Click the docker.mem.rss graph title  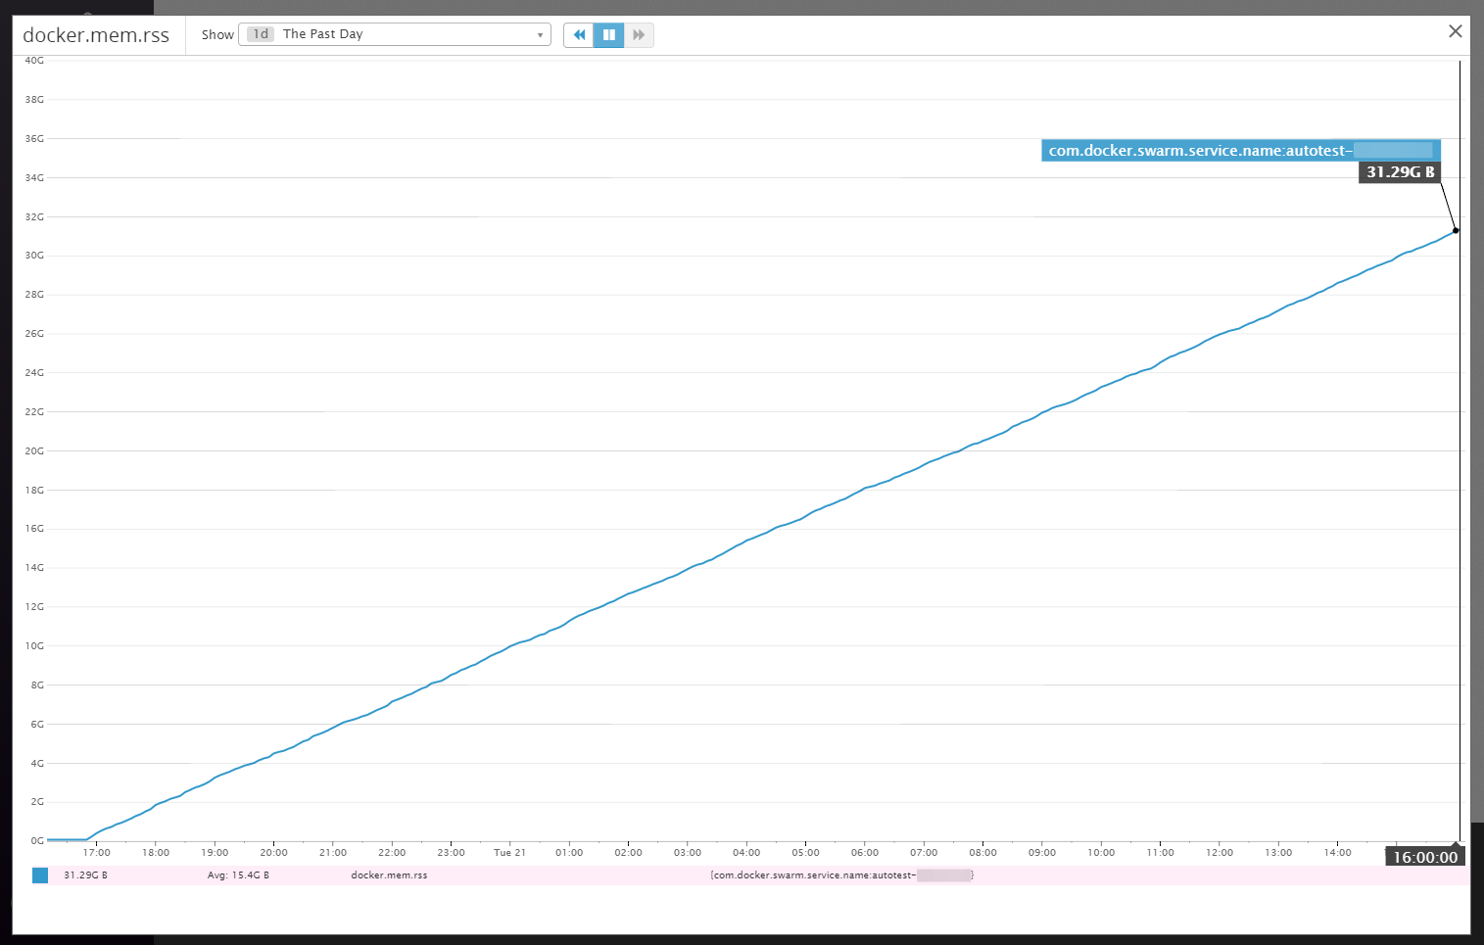[x=96, y=35]
